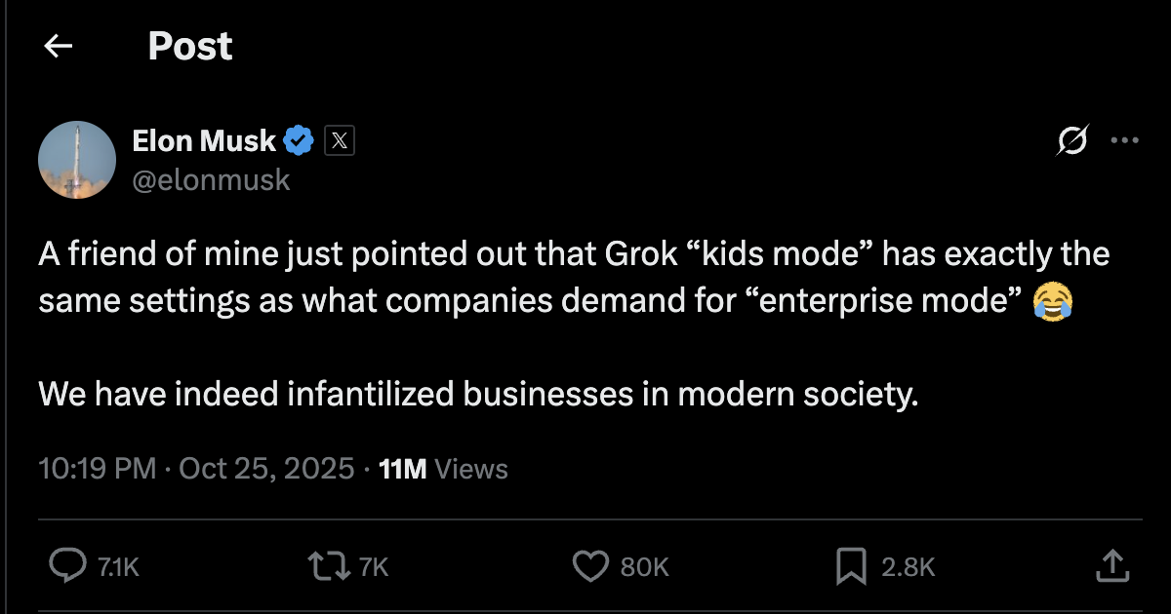Click the repost arrows icon
This screenshot has width=1171, height=614.
click(329, 565)
